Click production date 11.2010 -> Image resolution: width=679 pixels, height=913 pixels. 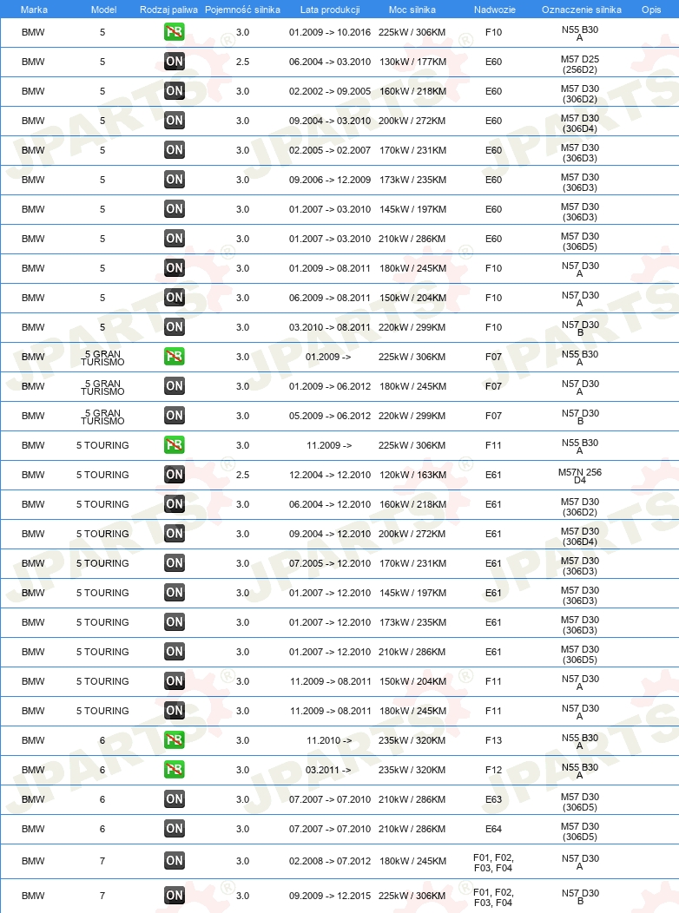pyautogui.click(x=329, y=740)
